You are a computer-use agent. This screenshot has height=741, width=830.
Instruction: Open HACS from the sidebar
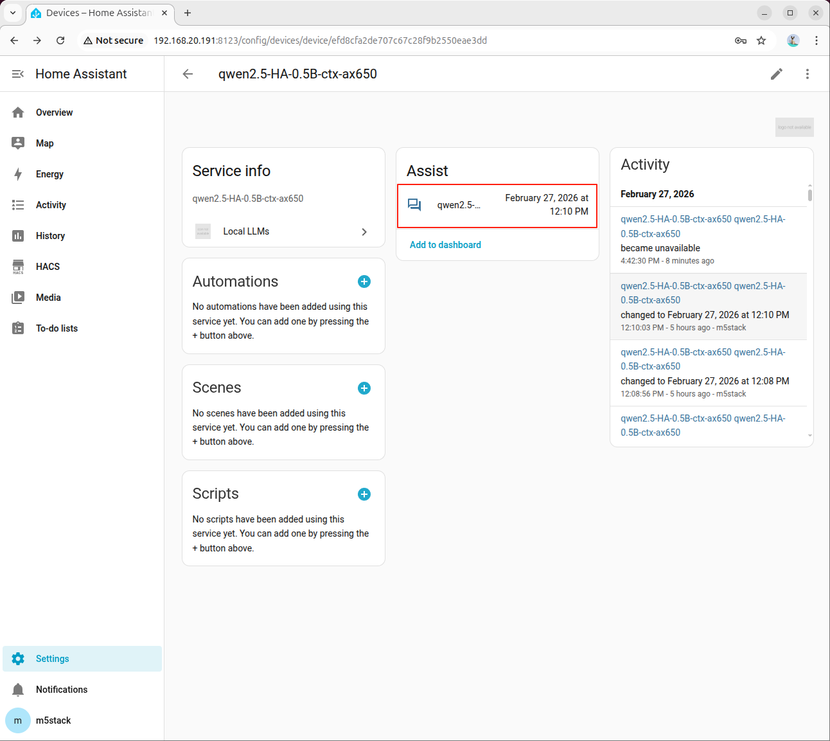(x=48, y=267)
